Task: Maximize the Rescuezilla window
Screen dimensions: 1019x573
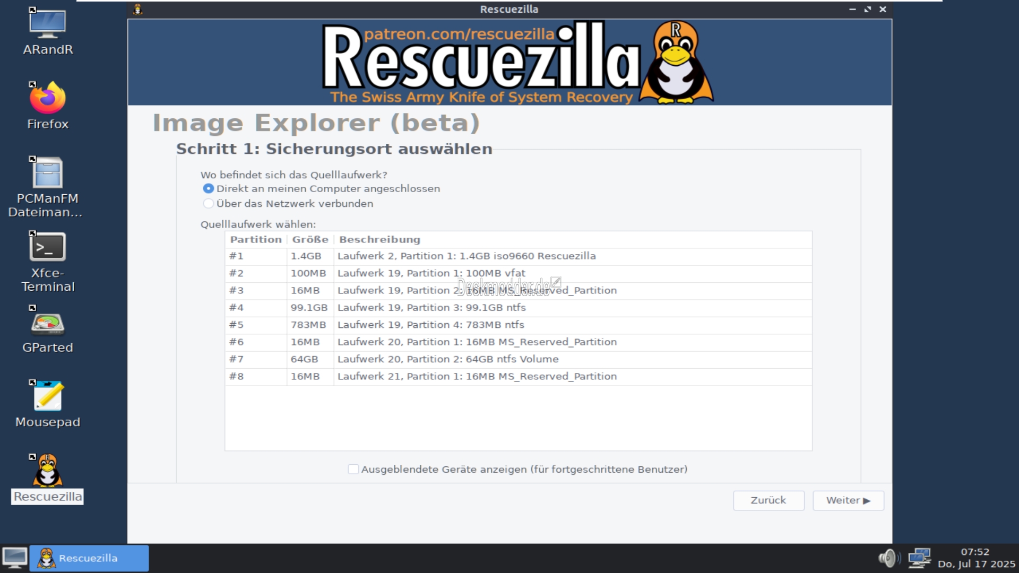Action: pos(868,9)
